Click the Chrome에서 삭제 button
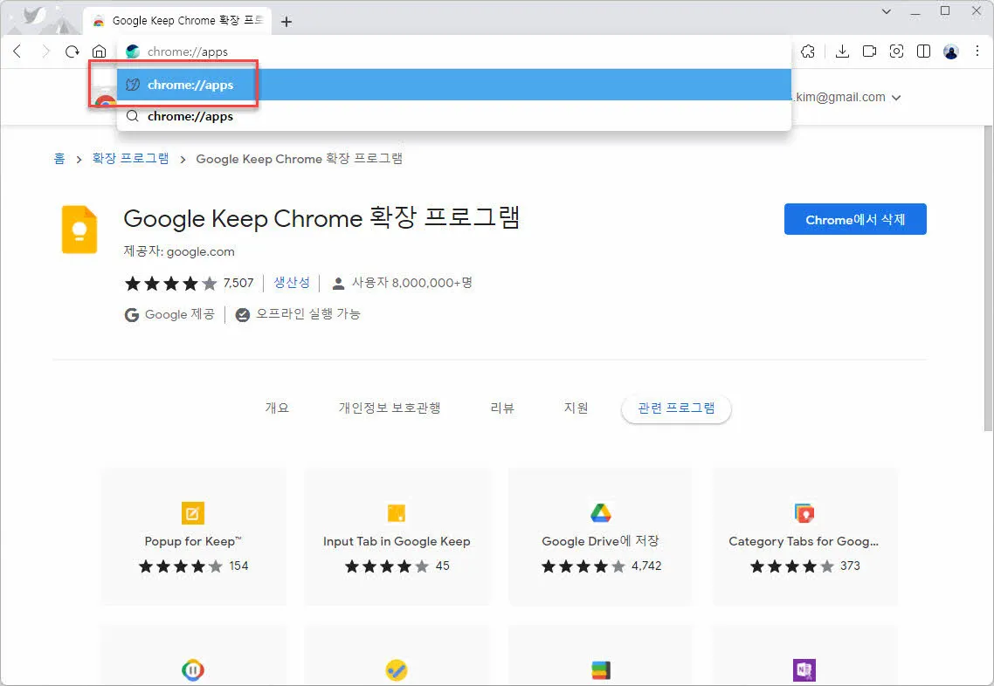This screenshot has width=994, height=686. pyautogui.click(x=855, y=219)
